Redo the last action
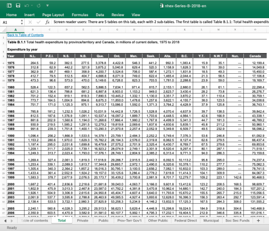This screenshot has height=231, width=269. pyautogui.click(x=38, y=6)
